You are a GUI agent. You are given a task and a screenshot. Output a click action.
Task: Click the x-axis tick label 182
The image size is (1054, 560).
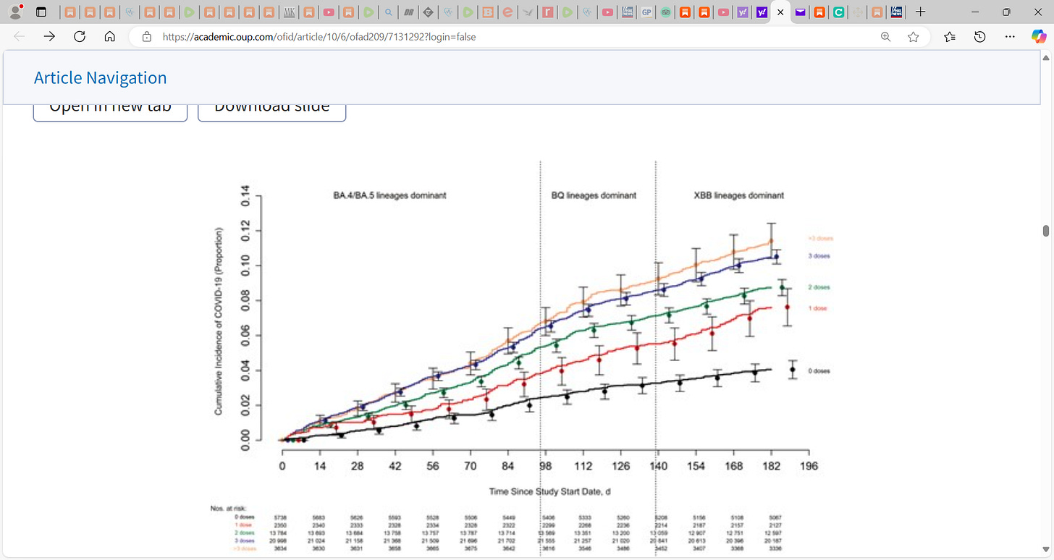(x=771, y=466)
